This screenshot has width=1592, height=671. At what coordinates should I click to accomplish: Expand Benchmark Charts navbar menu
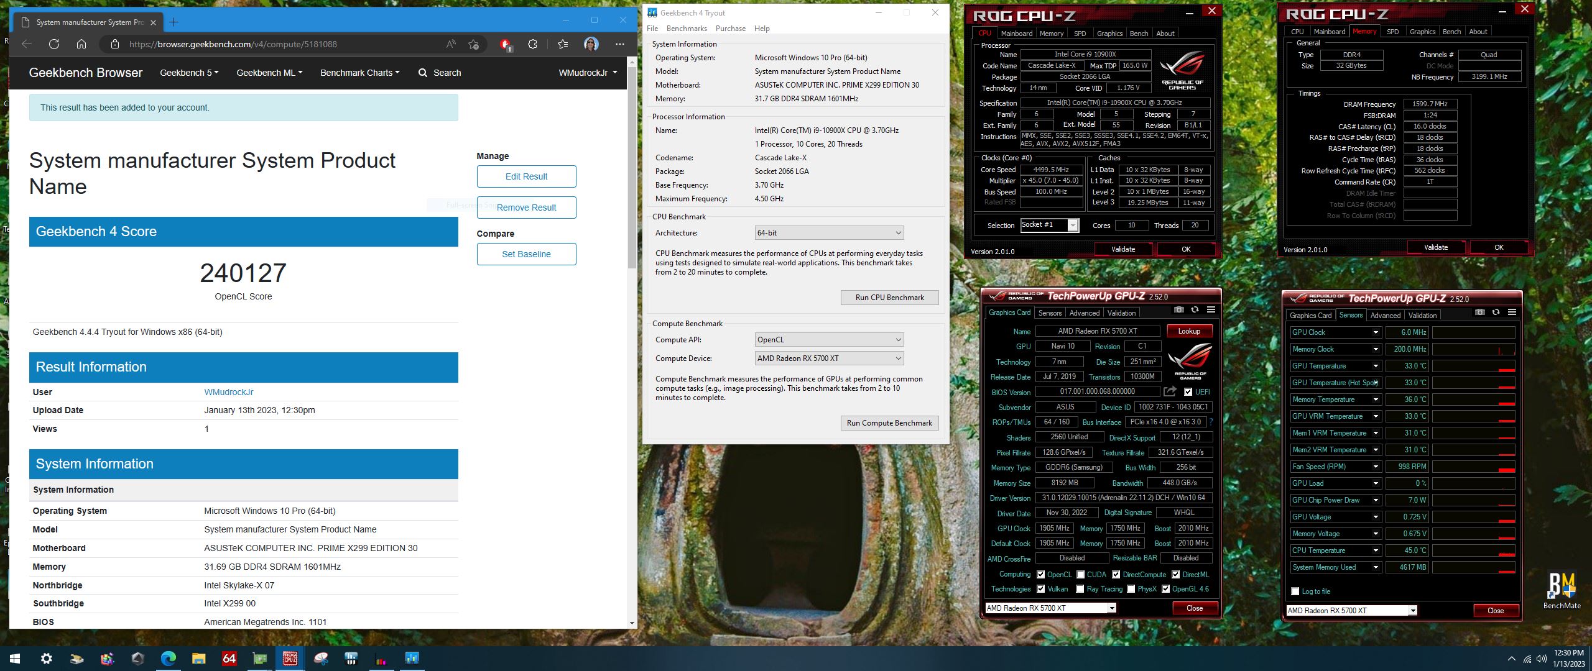pos(359,73)
